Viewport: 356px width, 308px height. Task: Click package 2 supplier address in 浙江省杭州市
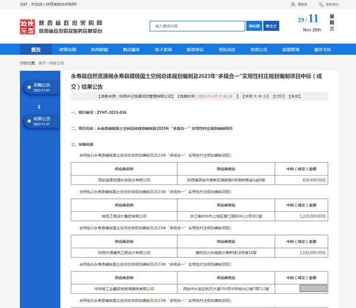pos(226,216)
